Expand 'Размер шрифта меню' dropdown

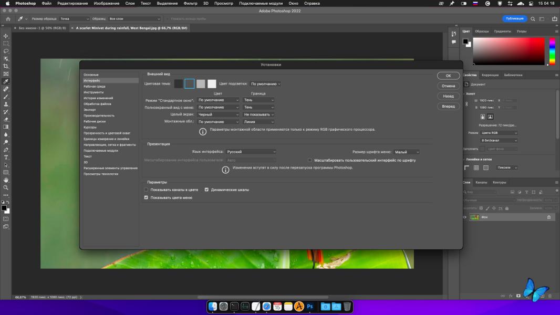point(406,152)
